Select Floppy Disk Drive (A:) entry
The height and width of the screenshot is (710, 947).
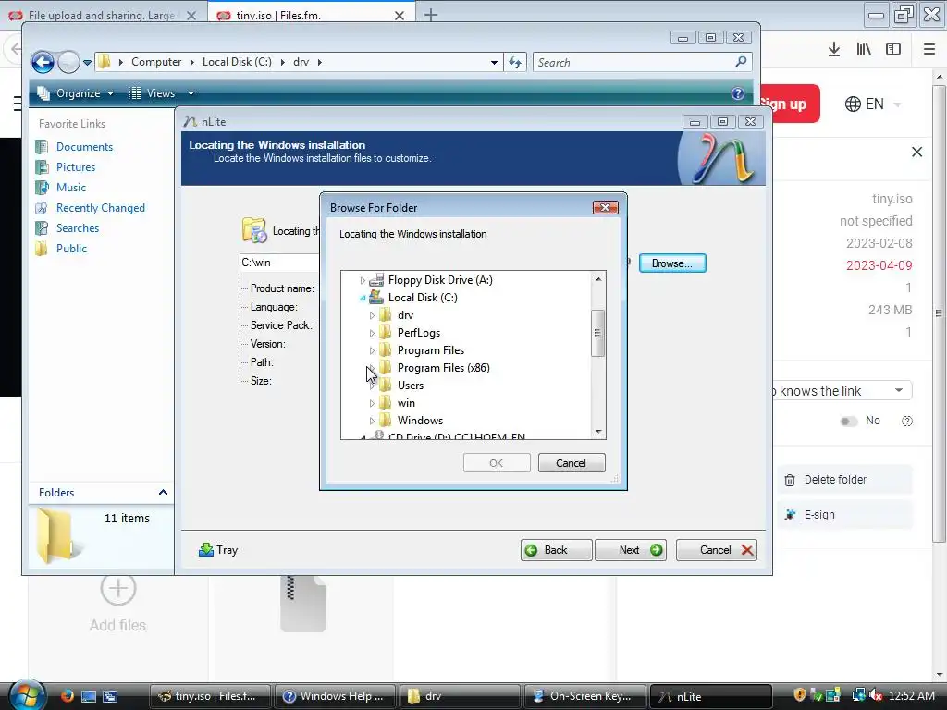(440, 280)
